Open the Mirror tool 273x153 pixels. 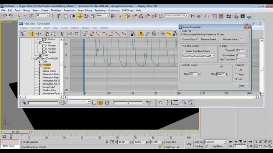[x=193, y=16]
